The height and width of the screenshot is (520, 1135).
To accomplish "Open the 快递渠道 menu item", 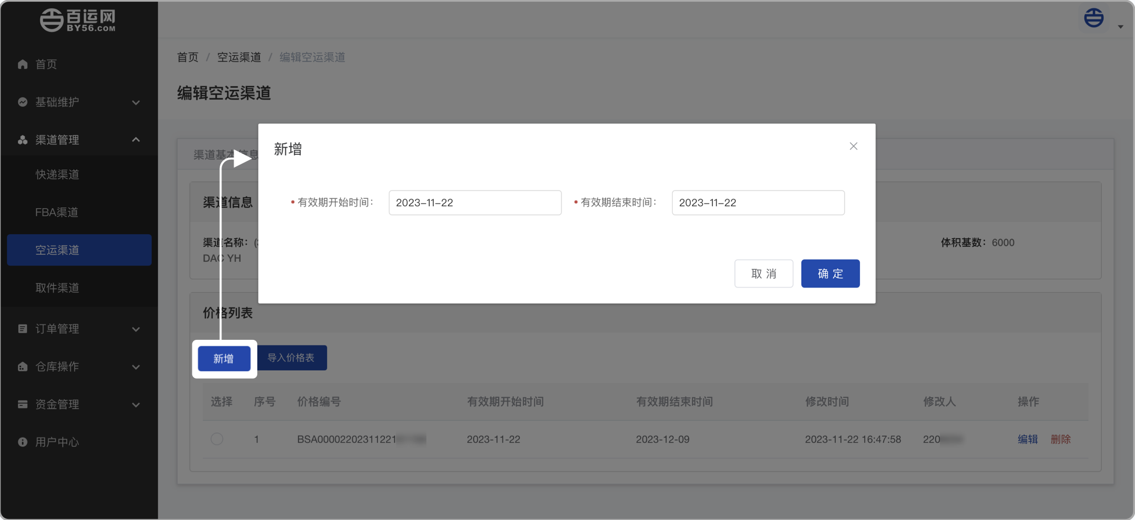I will pyautogui.click(x=57, y=175).
